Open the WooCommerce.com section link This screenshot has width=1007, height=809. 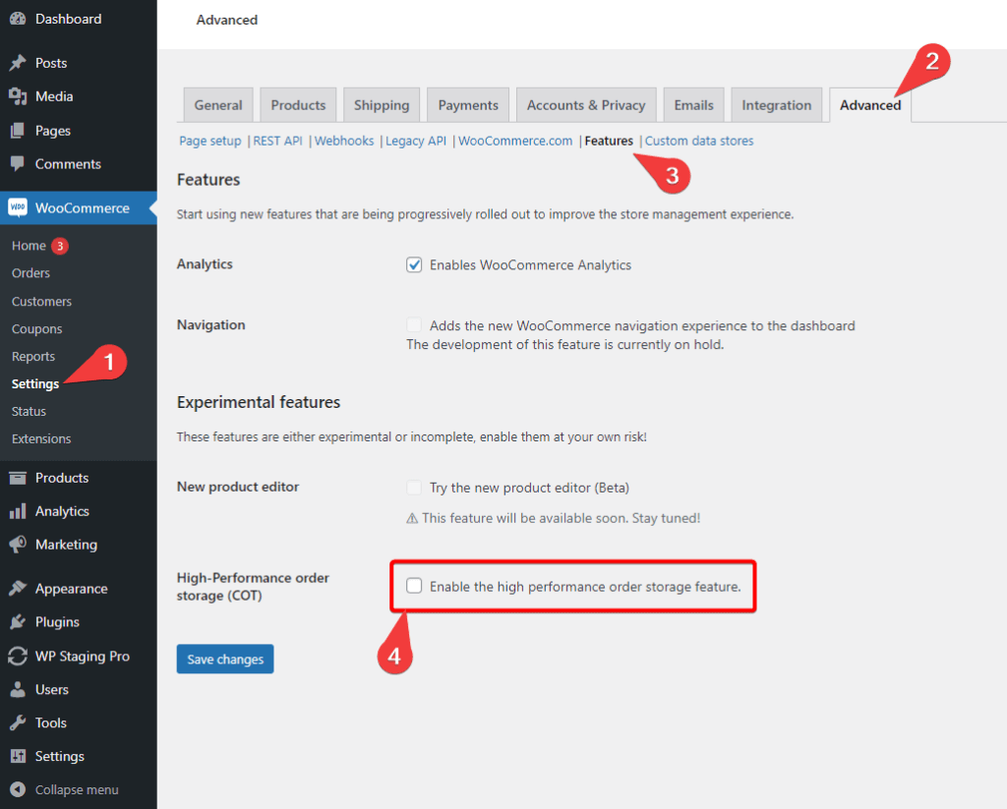pos(515,141)
